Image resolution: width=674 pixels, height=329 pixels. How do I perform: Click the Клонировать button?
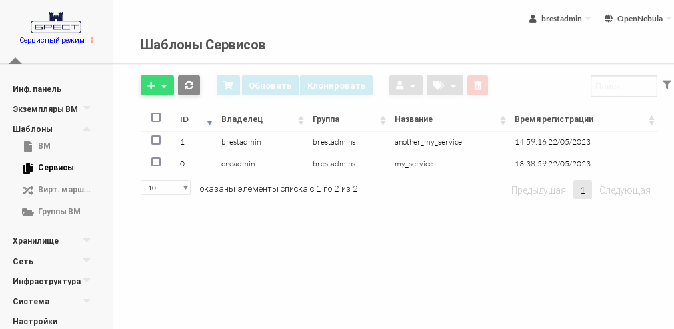point(336,85)
